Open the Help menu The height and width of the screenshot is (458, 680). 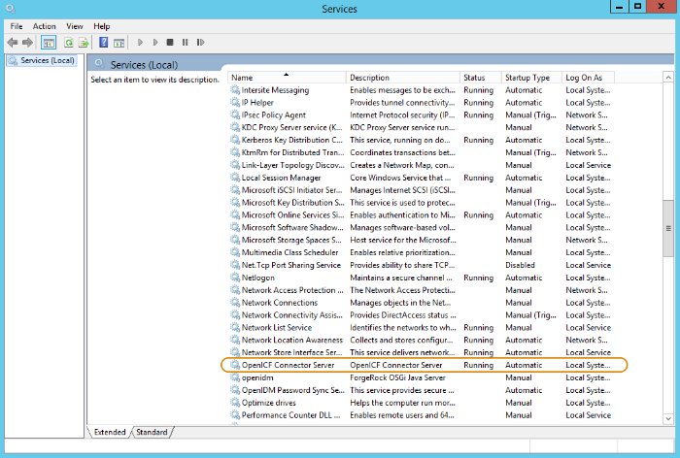(x=101, y=26)
